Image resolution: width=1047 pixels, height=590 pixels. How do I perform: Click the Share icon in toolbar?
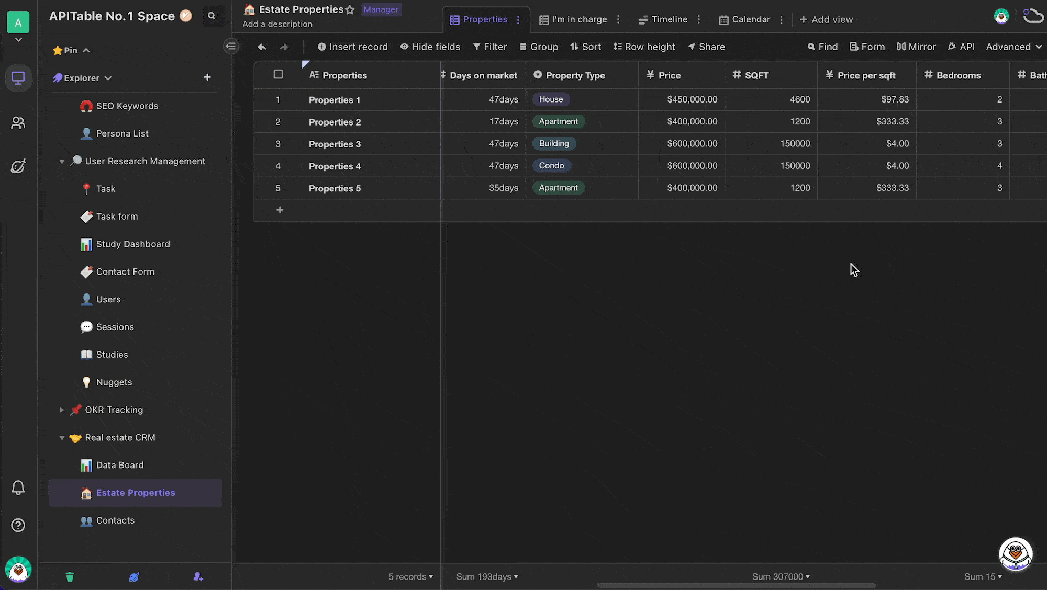point(706,47)
